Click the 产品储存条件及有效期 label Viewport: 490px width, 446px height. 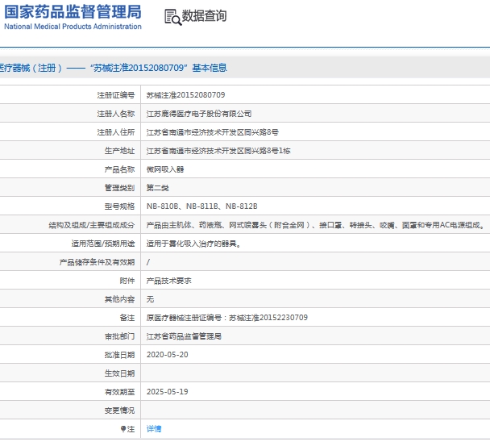(97, 262)
